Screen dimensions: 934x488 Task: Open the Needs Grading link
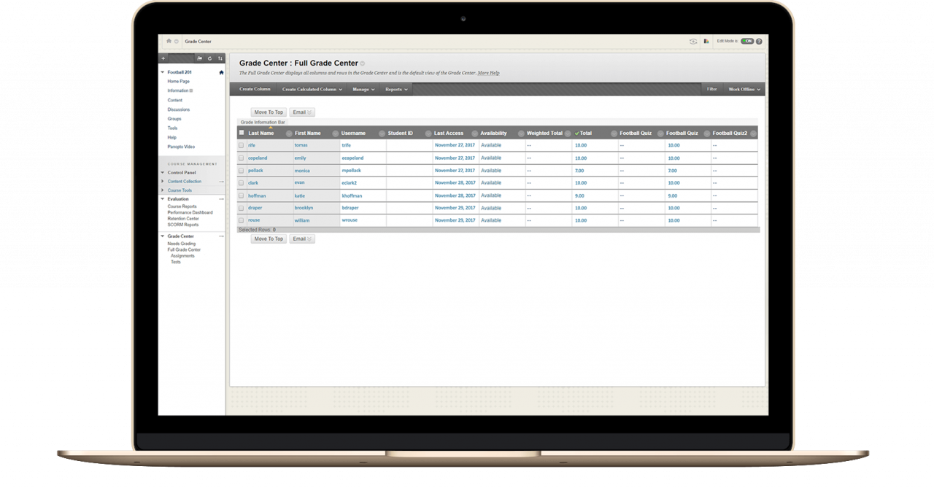180,243
